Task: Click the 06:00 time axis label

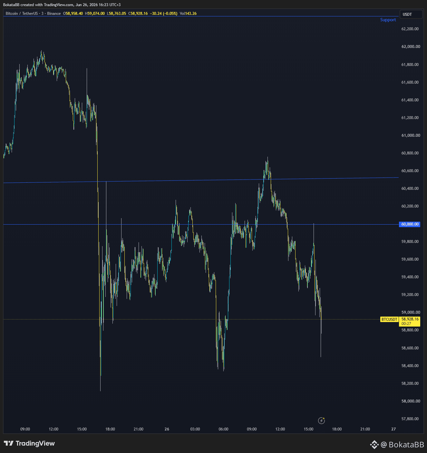Action: coord(223,429)
